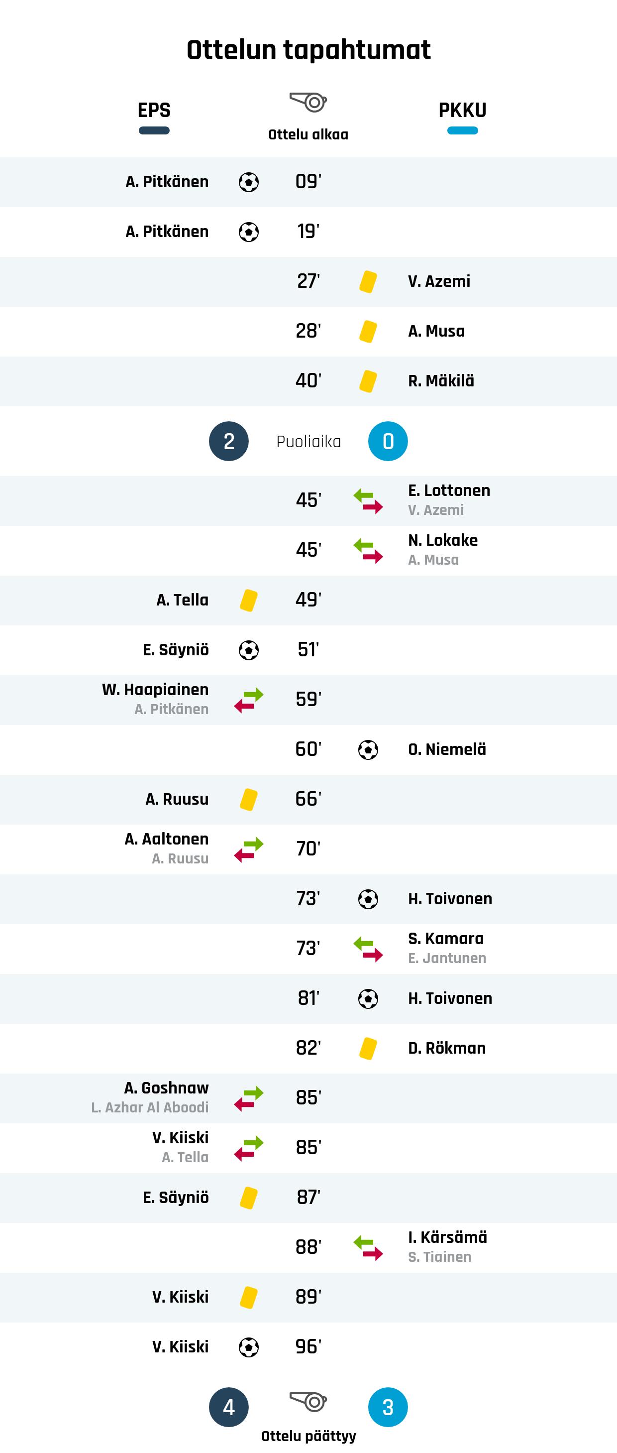Click the yellow card icon beside V. Azemi

pos(368,281)
